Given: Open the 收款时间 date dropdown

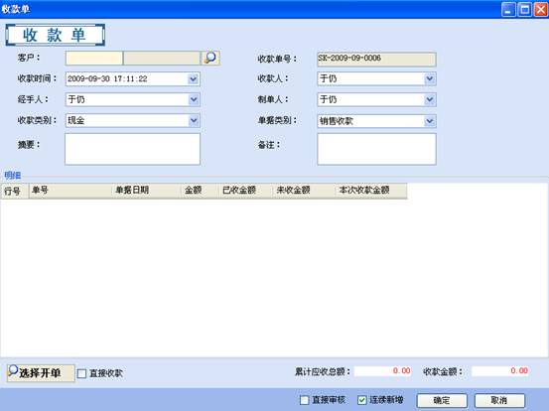Looking at the screenshot, I should point(194,79).
